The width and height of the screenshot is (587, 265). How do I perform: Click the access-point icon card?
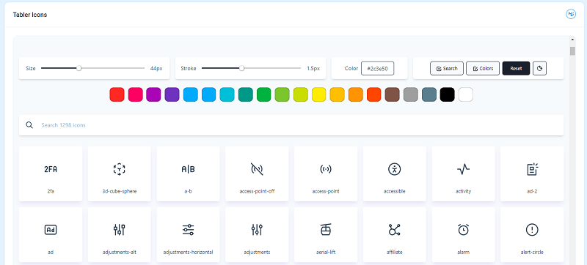pos(326,173)
